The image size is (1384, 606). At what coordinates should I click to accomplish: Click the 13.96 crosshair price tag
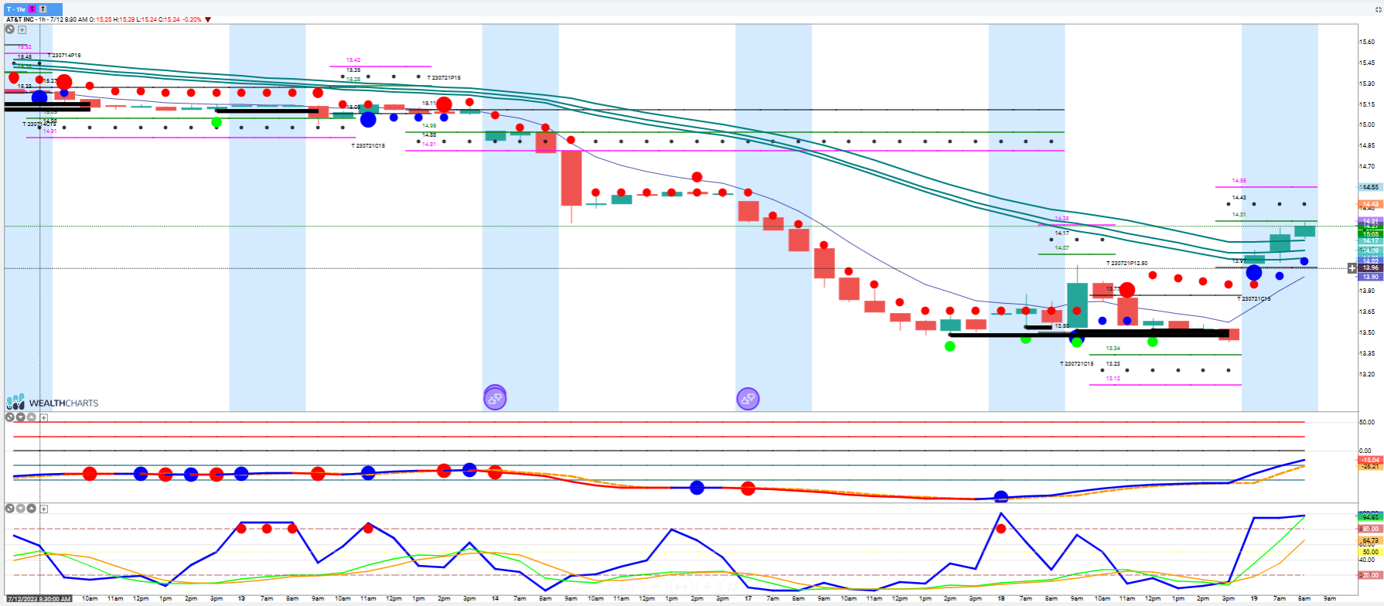[x=1370, y=268]
